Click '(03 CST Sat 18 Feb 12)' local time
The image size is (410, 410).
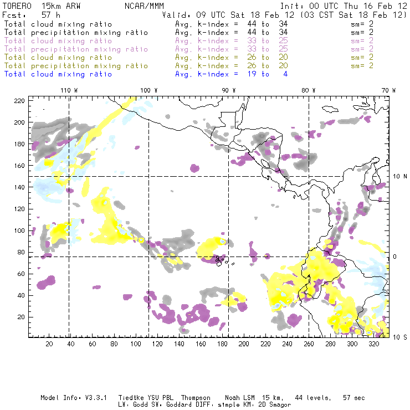click(353, 15)
